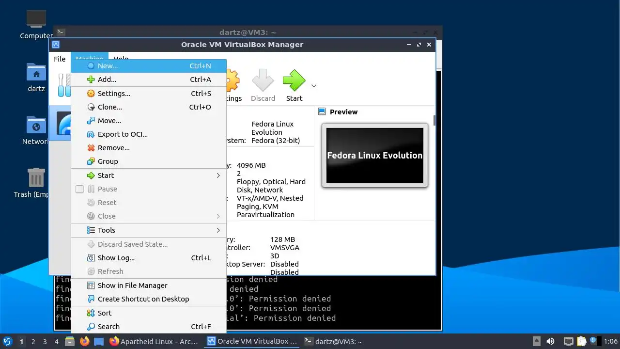
Task: Switch to workspace 2 in taskbar
Action: [x=33, y=341]
